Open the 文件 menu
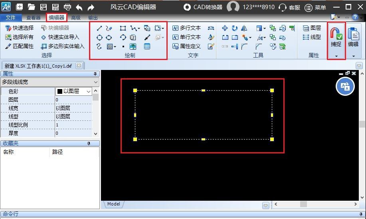The width and height of the screenshot is (366, 219). (11, 17)
